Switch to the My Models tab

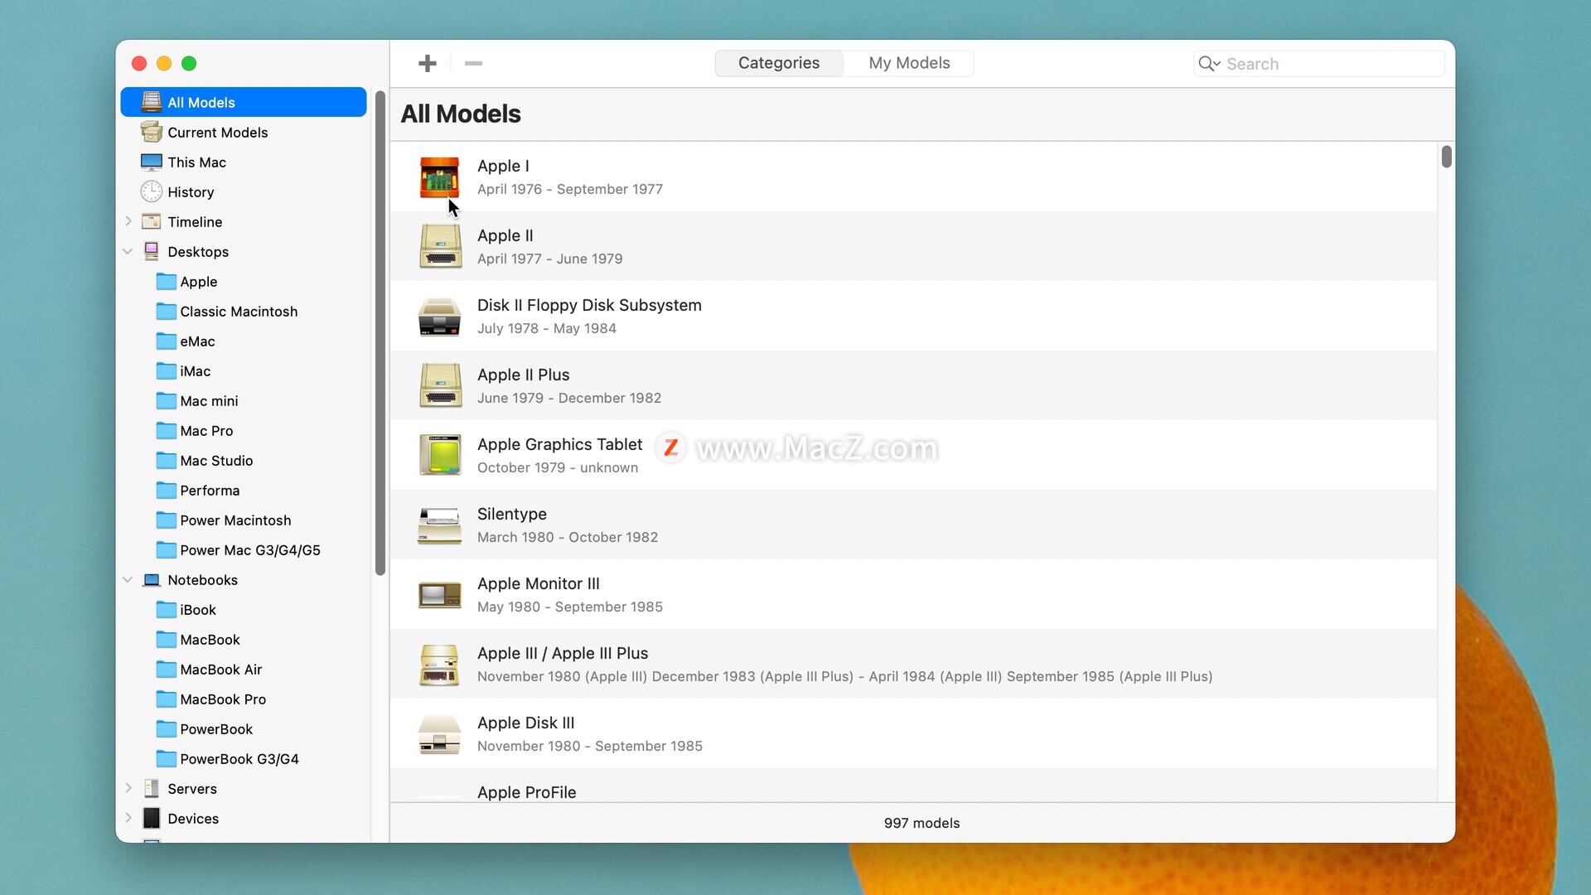coord(909,63)
